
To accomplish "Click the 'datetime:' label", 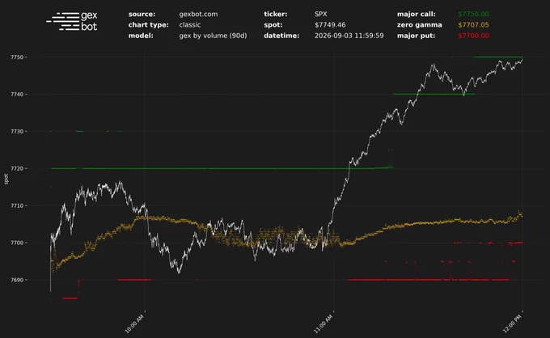I will point(281,36).
